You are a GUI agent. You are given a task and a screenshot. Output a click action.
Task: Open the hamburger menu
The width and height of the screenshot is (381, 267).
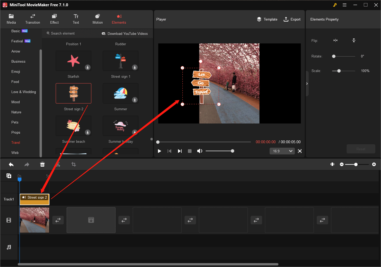pyautogui.click(x=345, y=5)
